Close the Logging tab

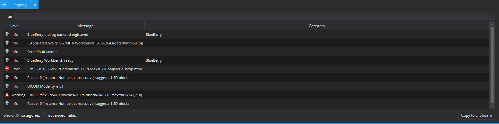(x=35, y=5)
